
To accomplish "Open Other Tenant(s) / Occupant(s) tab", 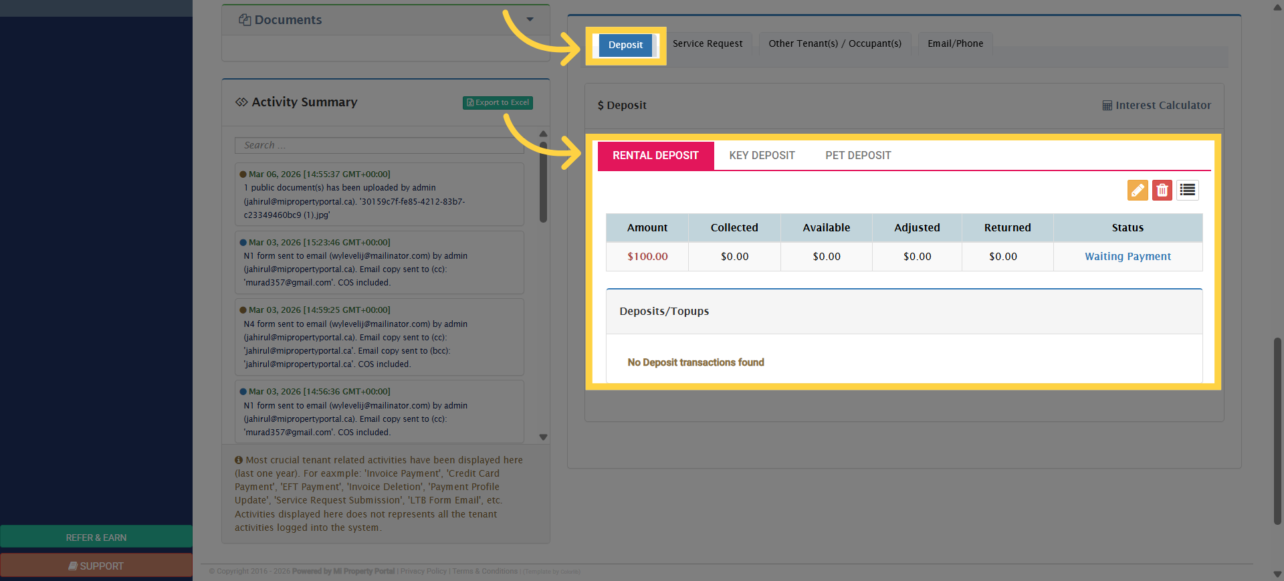I will (835, 43).
